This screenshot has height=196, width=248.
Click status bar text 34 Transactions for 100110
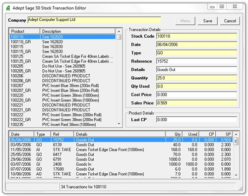[x=83, y=187]
